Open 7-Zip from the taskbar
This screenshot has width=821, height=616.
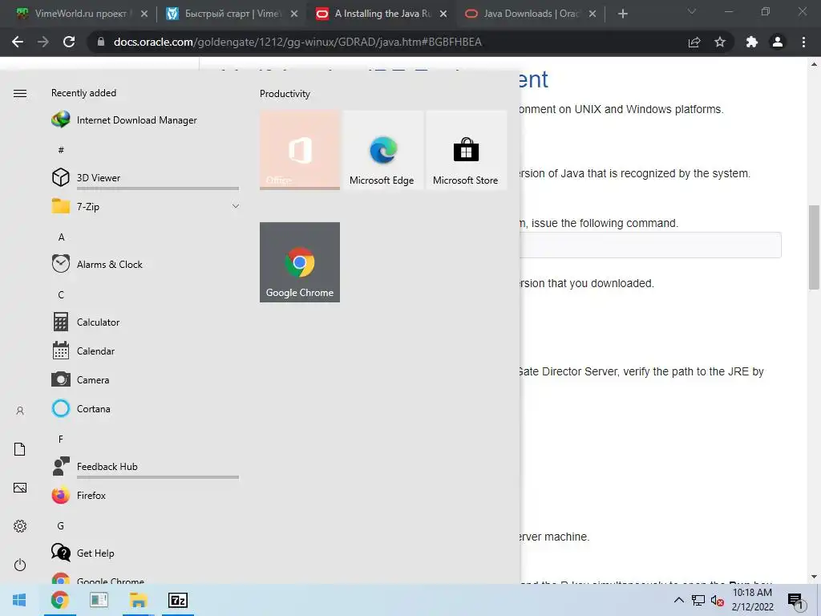(178, 600)
